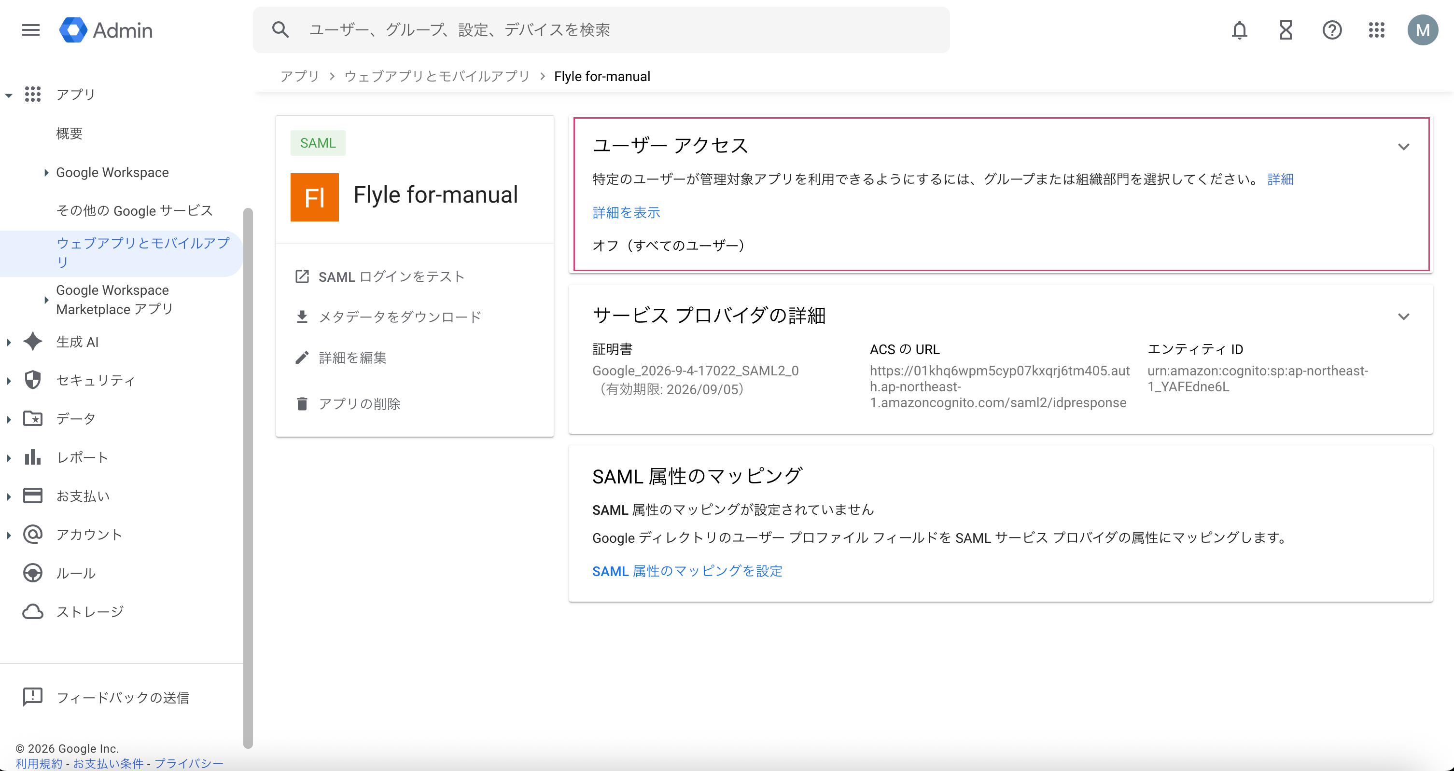Expand Service Provider details chevron

click(1403, 317)
